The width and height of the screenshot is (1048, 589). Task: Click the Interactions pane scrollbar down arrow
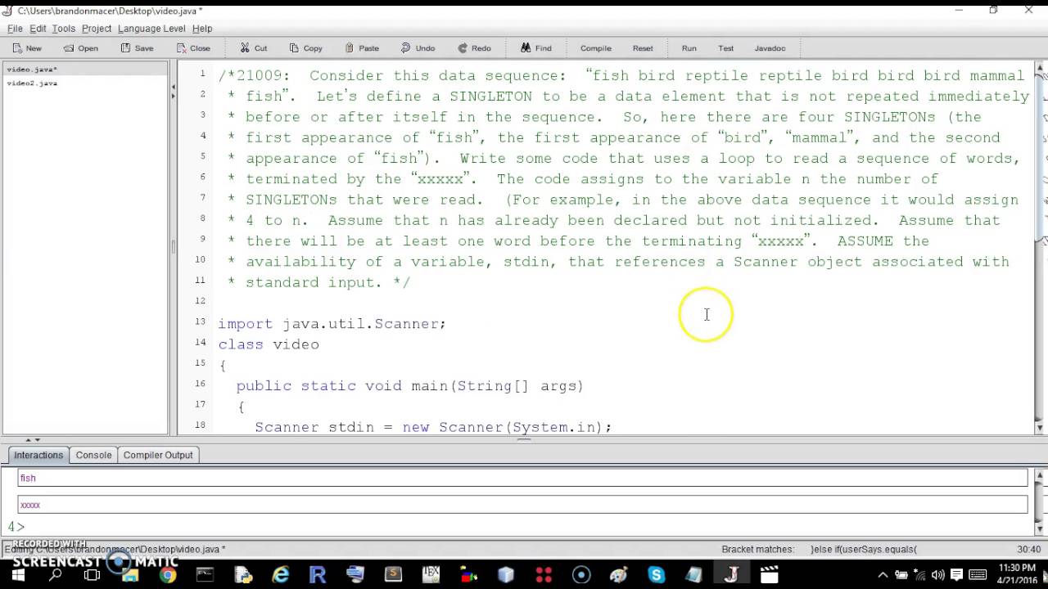pos(1041,528)
